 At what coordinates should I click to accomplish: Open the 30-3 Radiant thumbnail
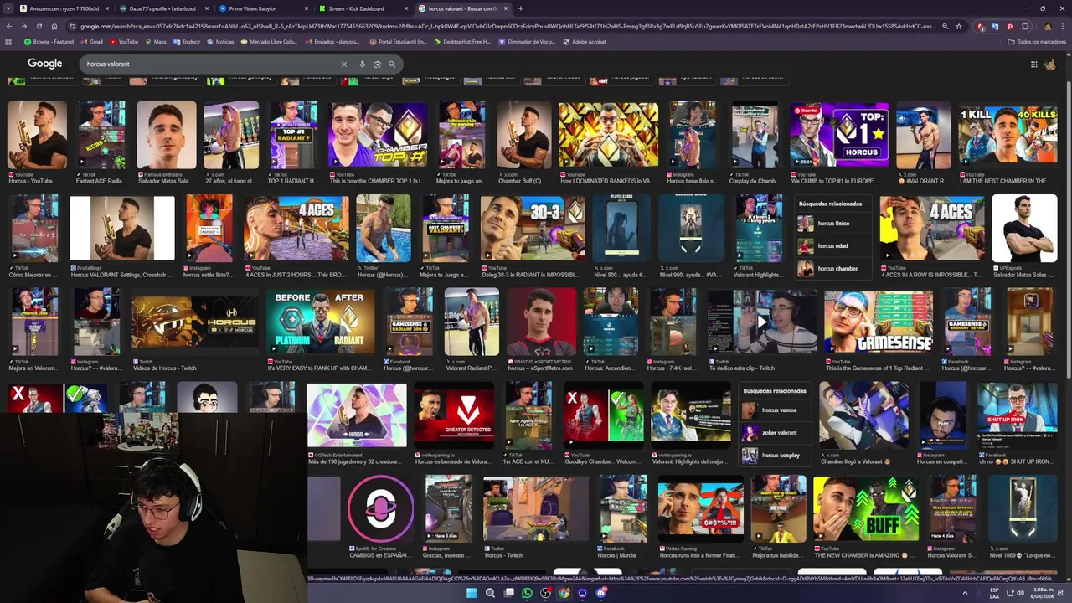533,228
